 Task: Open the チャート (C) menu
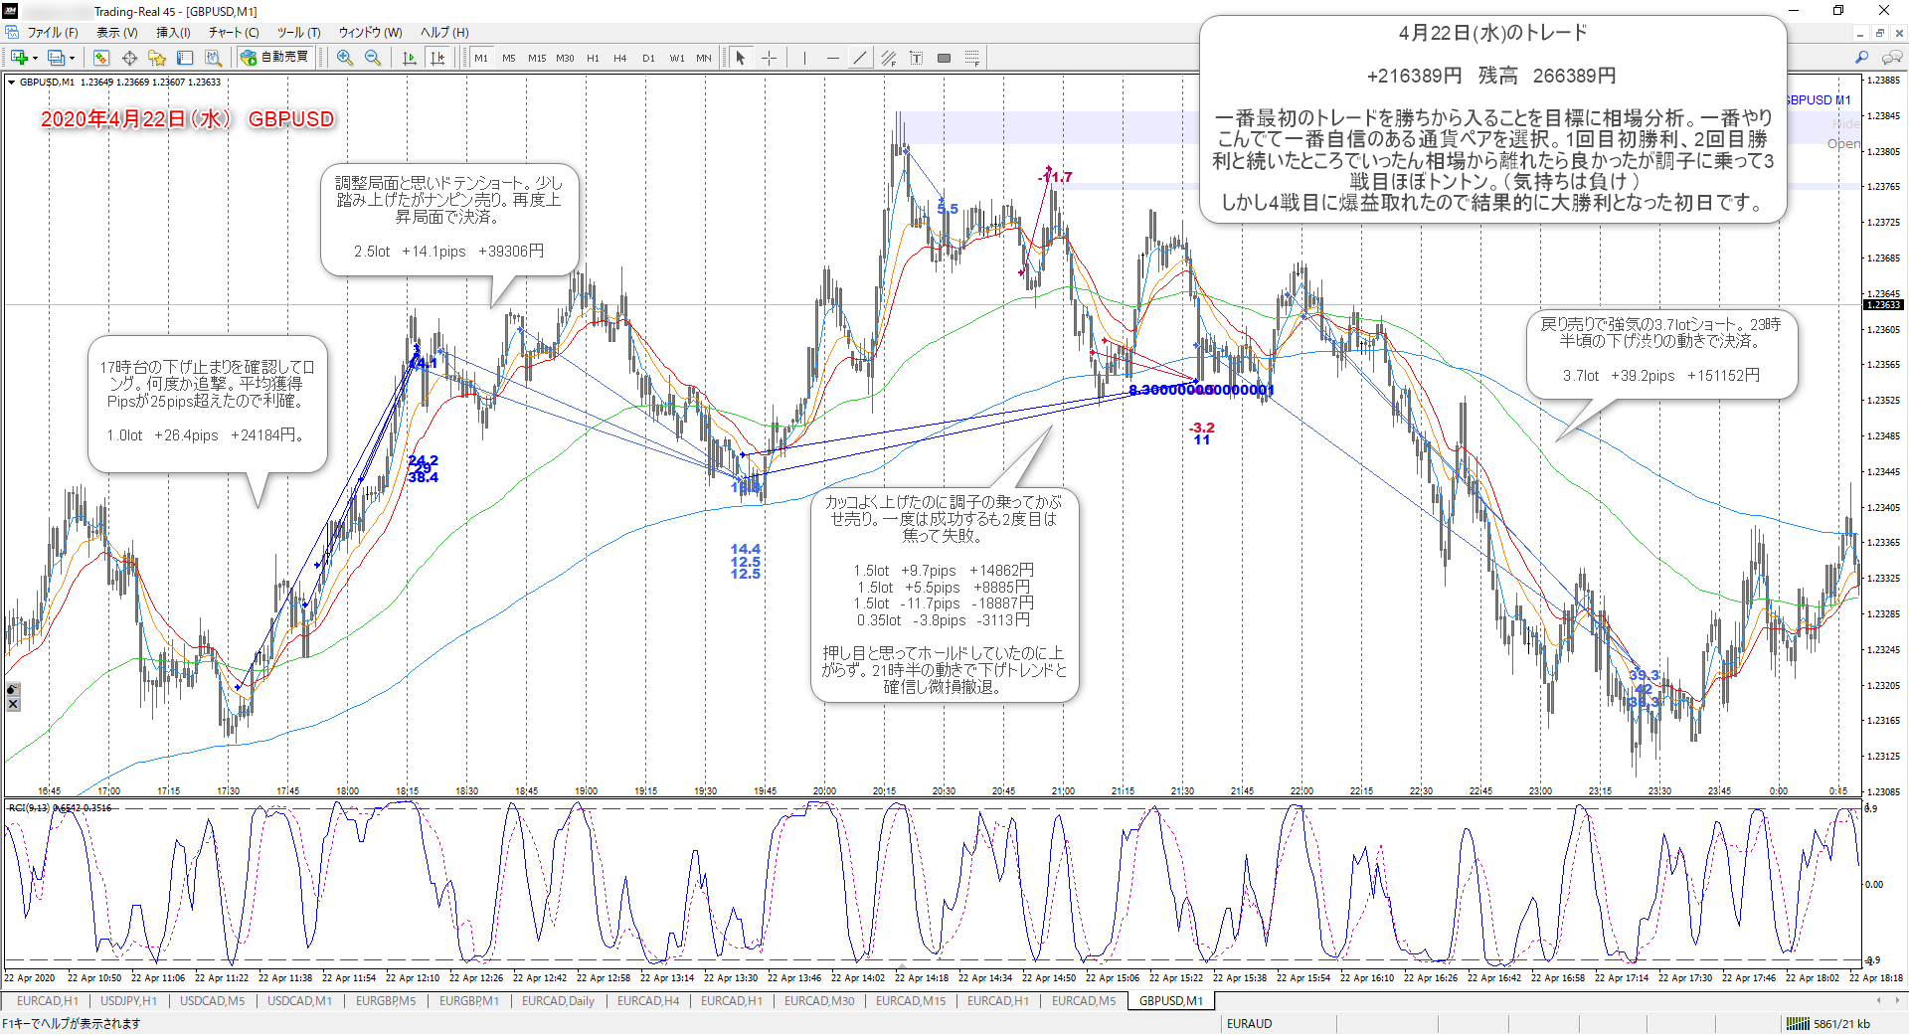coord(233,33)
